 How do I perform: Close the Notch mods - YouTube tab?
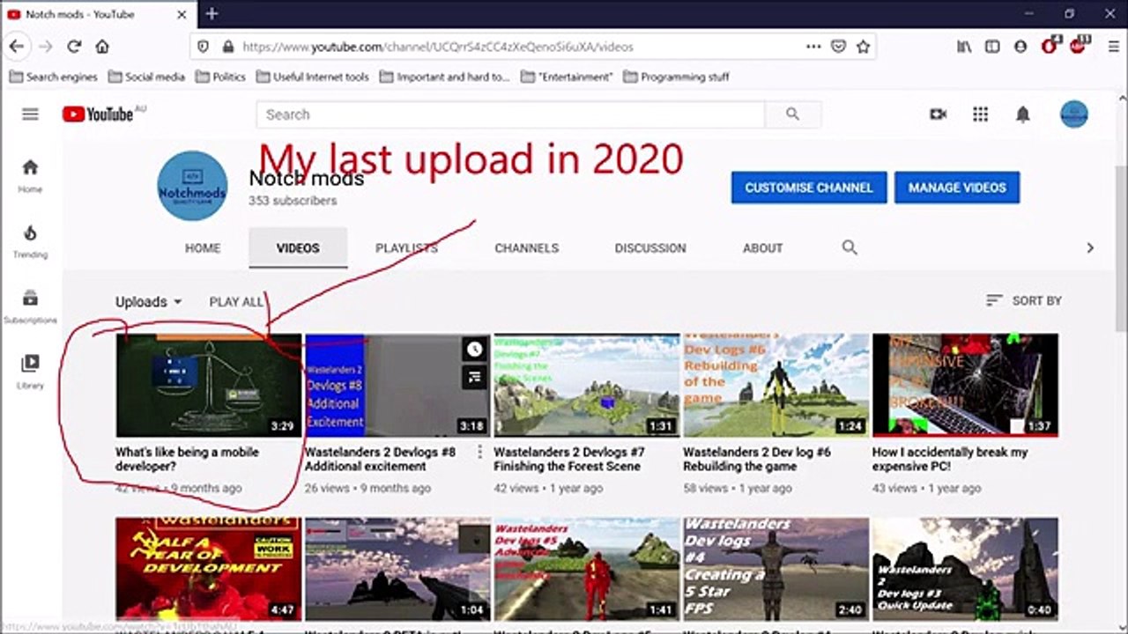[182, 14]
